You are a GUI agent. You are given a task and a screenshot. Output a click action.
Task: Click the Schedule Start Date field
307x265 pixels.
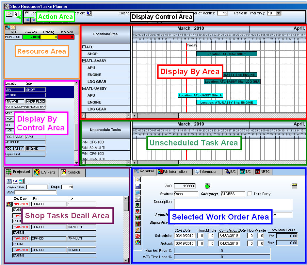[x=185, y=236]
